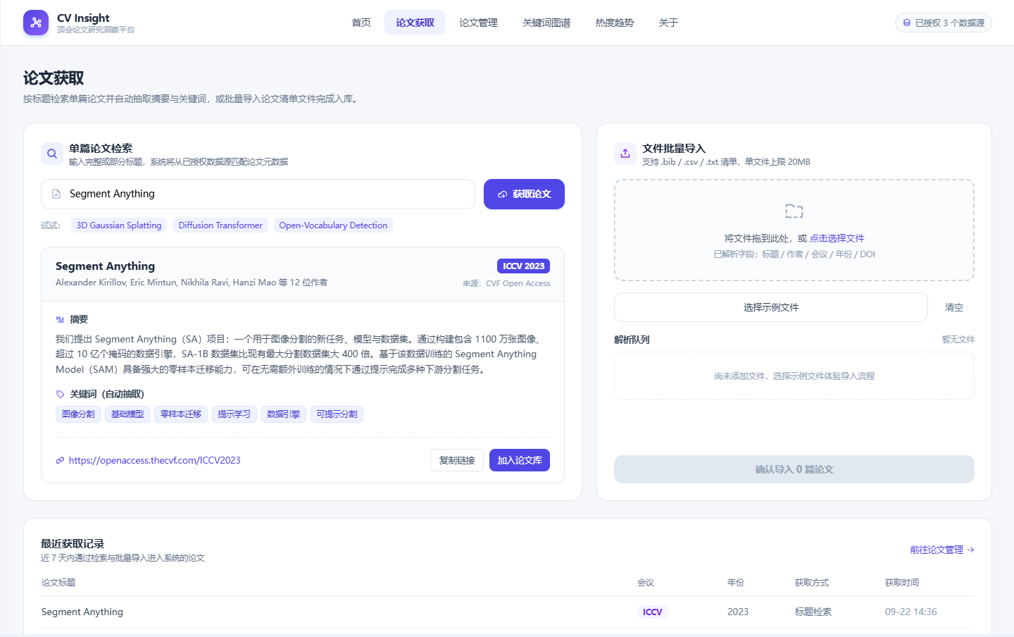Click the 基础模型 keyword tag
Image resolution: width=1014 pixels, height=637 pixels.
127,414
